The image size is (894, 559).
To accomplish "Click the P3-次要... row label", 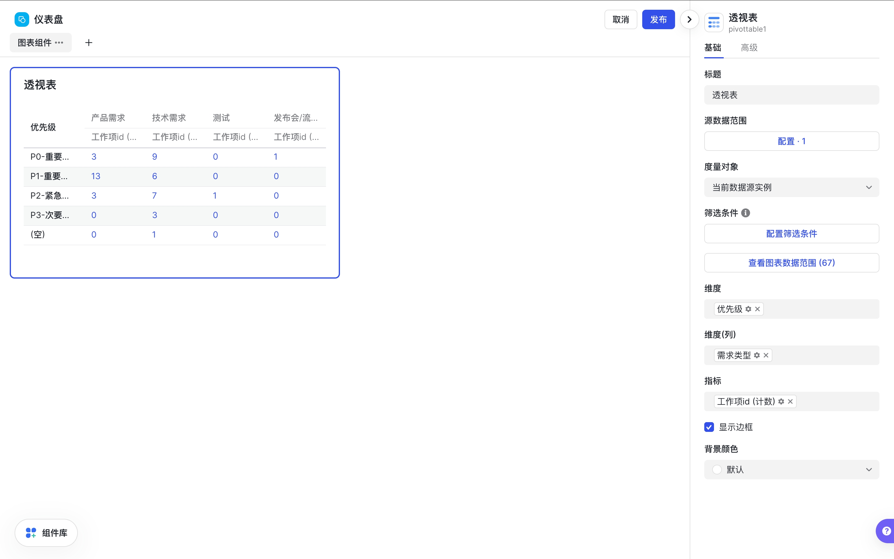I will click(x=50, y=215).
